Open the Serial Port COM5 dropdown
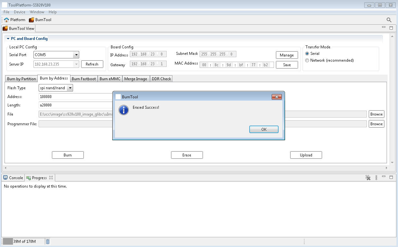 (x=76, y=55)
